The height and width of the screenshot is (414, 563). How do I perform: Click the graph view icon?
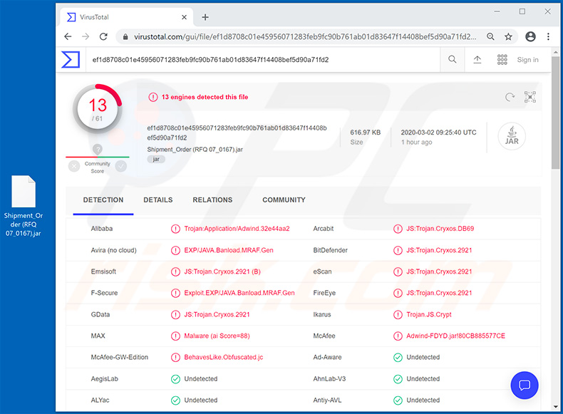[x=530, y=97]
